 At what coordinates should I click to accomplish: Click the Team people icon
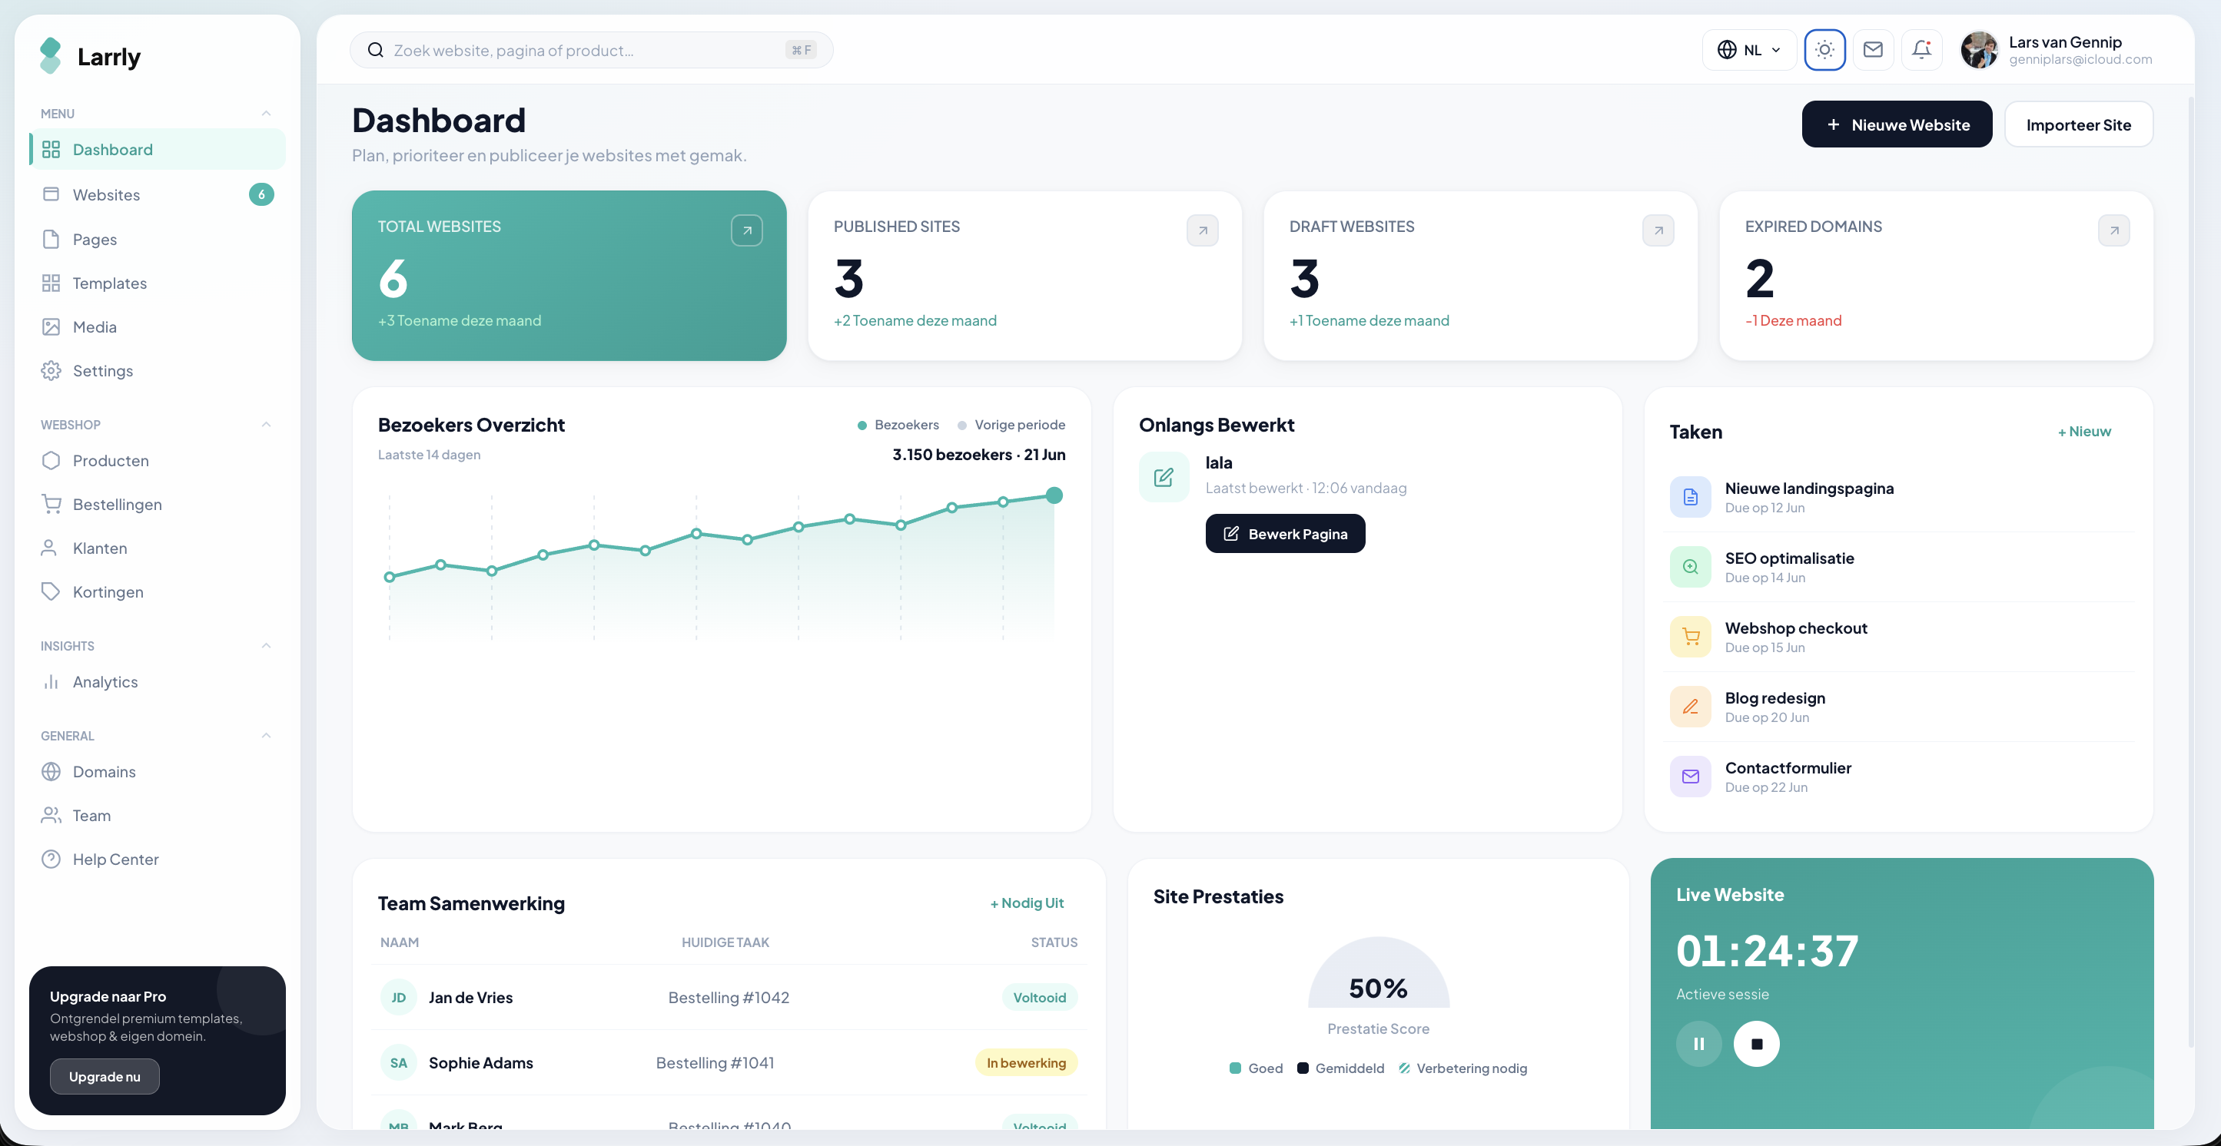pos(51,816)
